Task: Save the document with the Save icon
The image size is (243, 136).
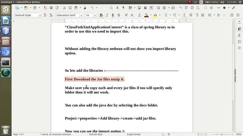Action: pyautogui.click(x=35, y=8)
